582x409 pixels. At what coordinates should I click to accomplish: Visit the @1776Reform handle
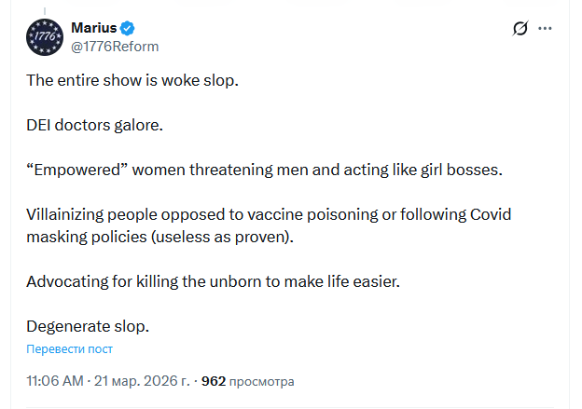point(115,47)
